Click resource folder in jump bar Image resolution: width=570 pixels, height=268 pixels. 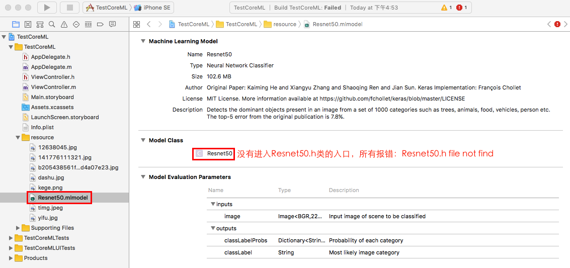point(280,24)
